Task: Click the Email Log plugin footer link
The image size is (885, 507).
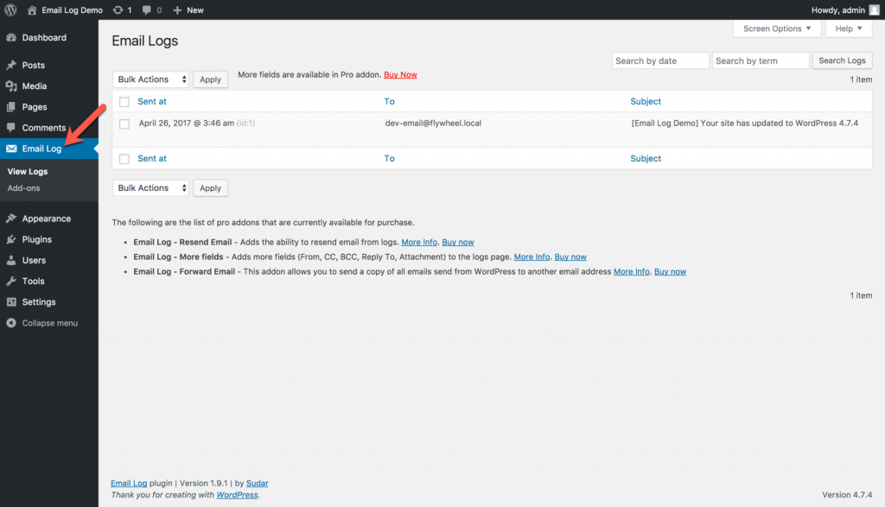Action: pos(129,484)
